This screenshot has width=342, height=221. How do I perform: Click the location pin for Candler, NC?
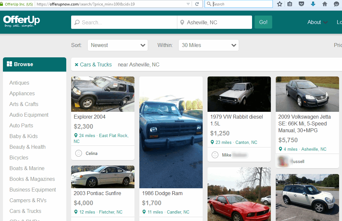click(x=144, y=212)
